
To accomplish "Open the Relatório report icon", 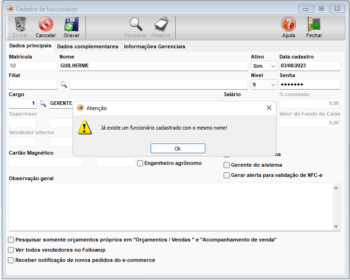I will click(x=161, y=24).
